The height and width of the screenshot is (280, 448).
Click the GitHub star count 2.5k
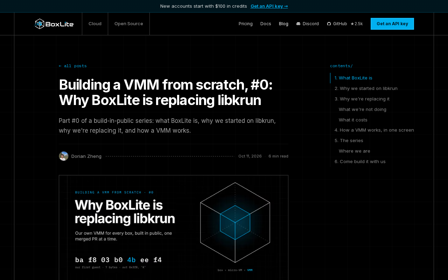coord(357,24)
